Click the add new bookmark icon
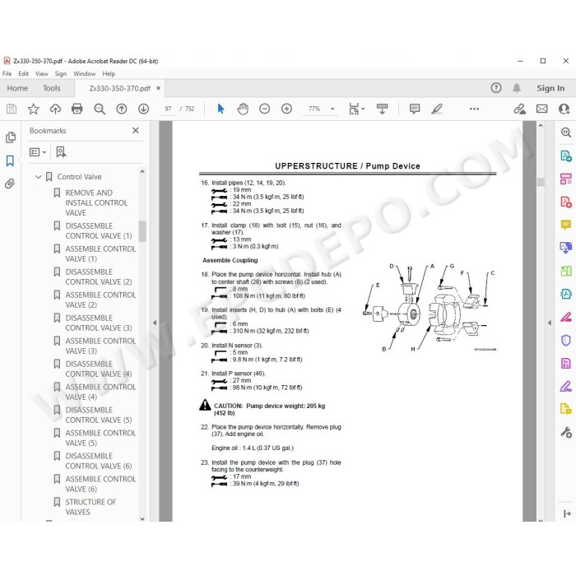This screenshot has width=576, height=576. click(61, 151)
